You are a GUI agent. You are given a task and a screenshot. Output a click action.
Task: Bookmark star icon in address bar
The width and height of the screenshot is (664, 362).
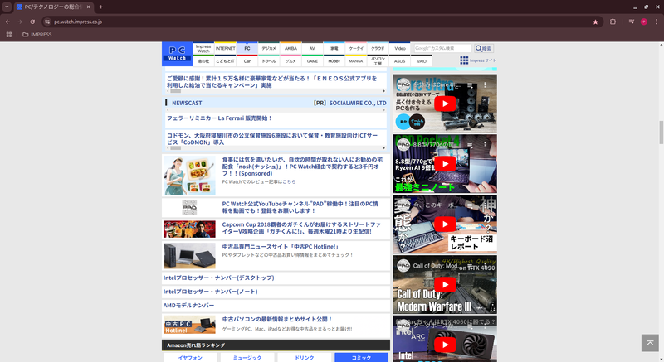[595, 22]
